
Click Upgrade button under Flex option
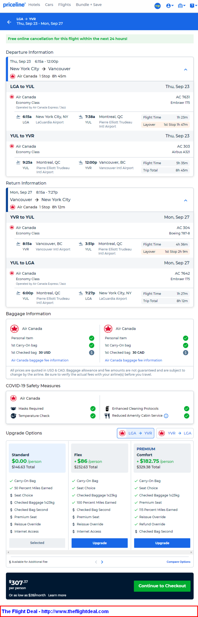pos(100,543)
